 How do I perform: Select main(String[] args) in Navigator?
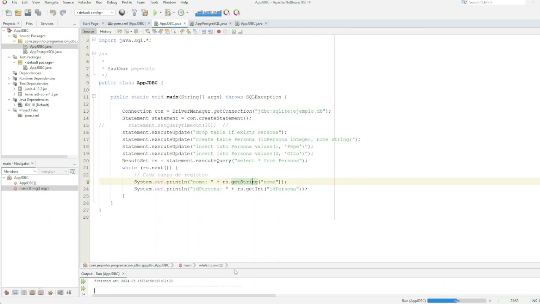pos(34,188)
